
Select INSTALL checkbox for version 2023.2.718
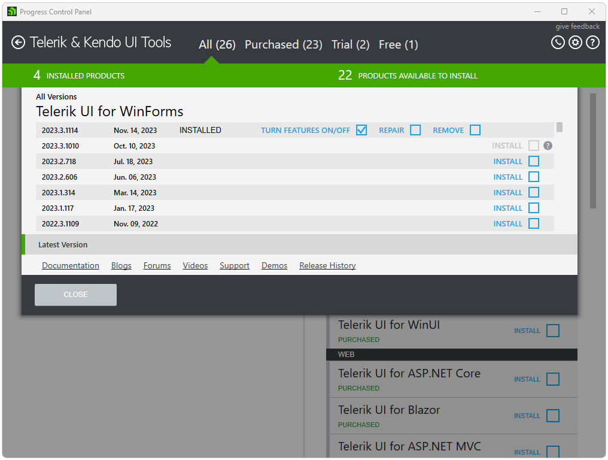534,161
